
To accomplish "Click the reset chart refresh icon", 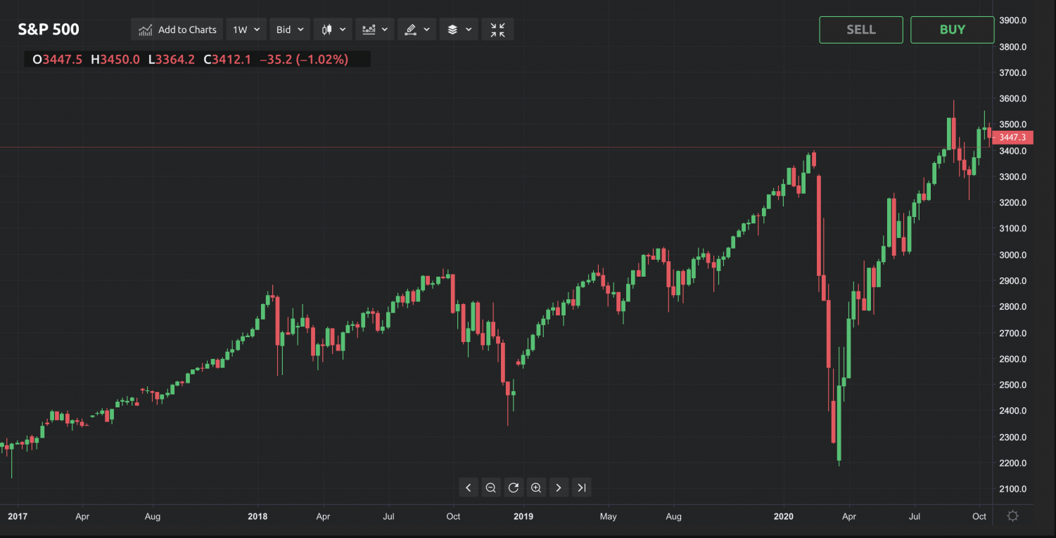I will pos(514,487).
